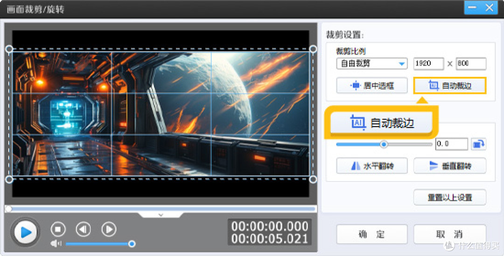Image resolution: width=504 pixels, height=256 pixels.
Task: Step to next frame
Action: [109, 229]
